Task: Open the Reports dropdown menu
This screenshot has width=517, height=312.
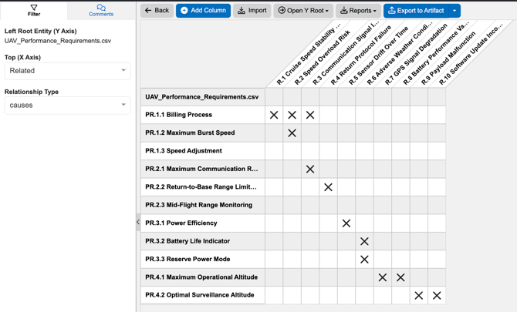Action: (x=358, y=11)
